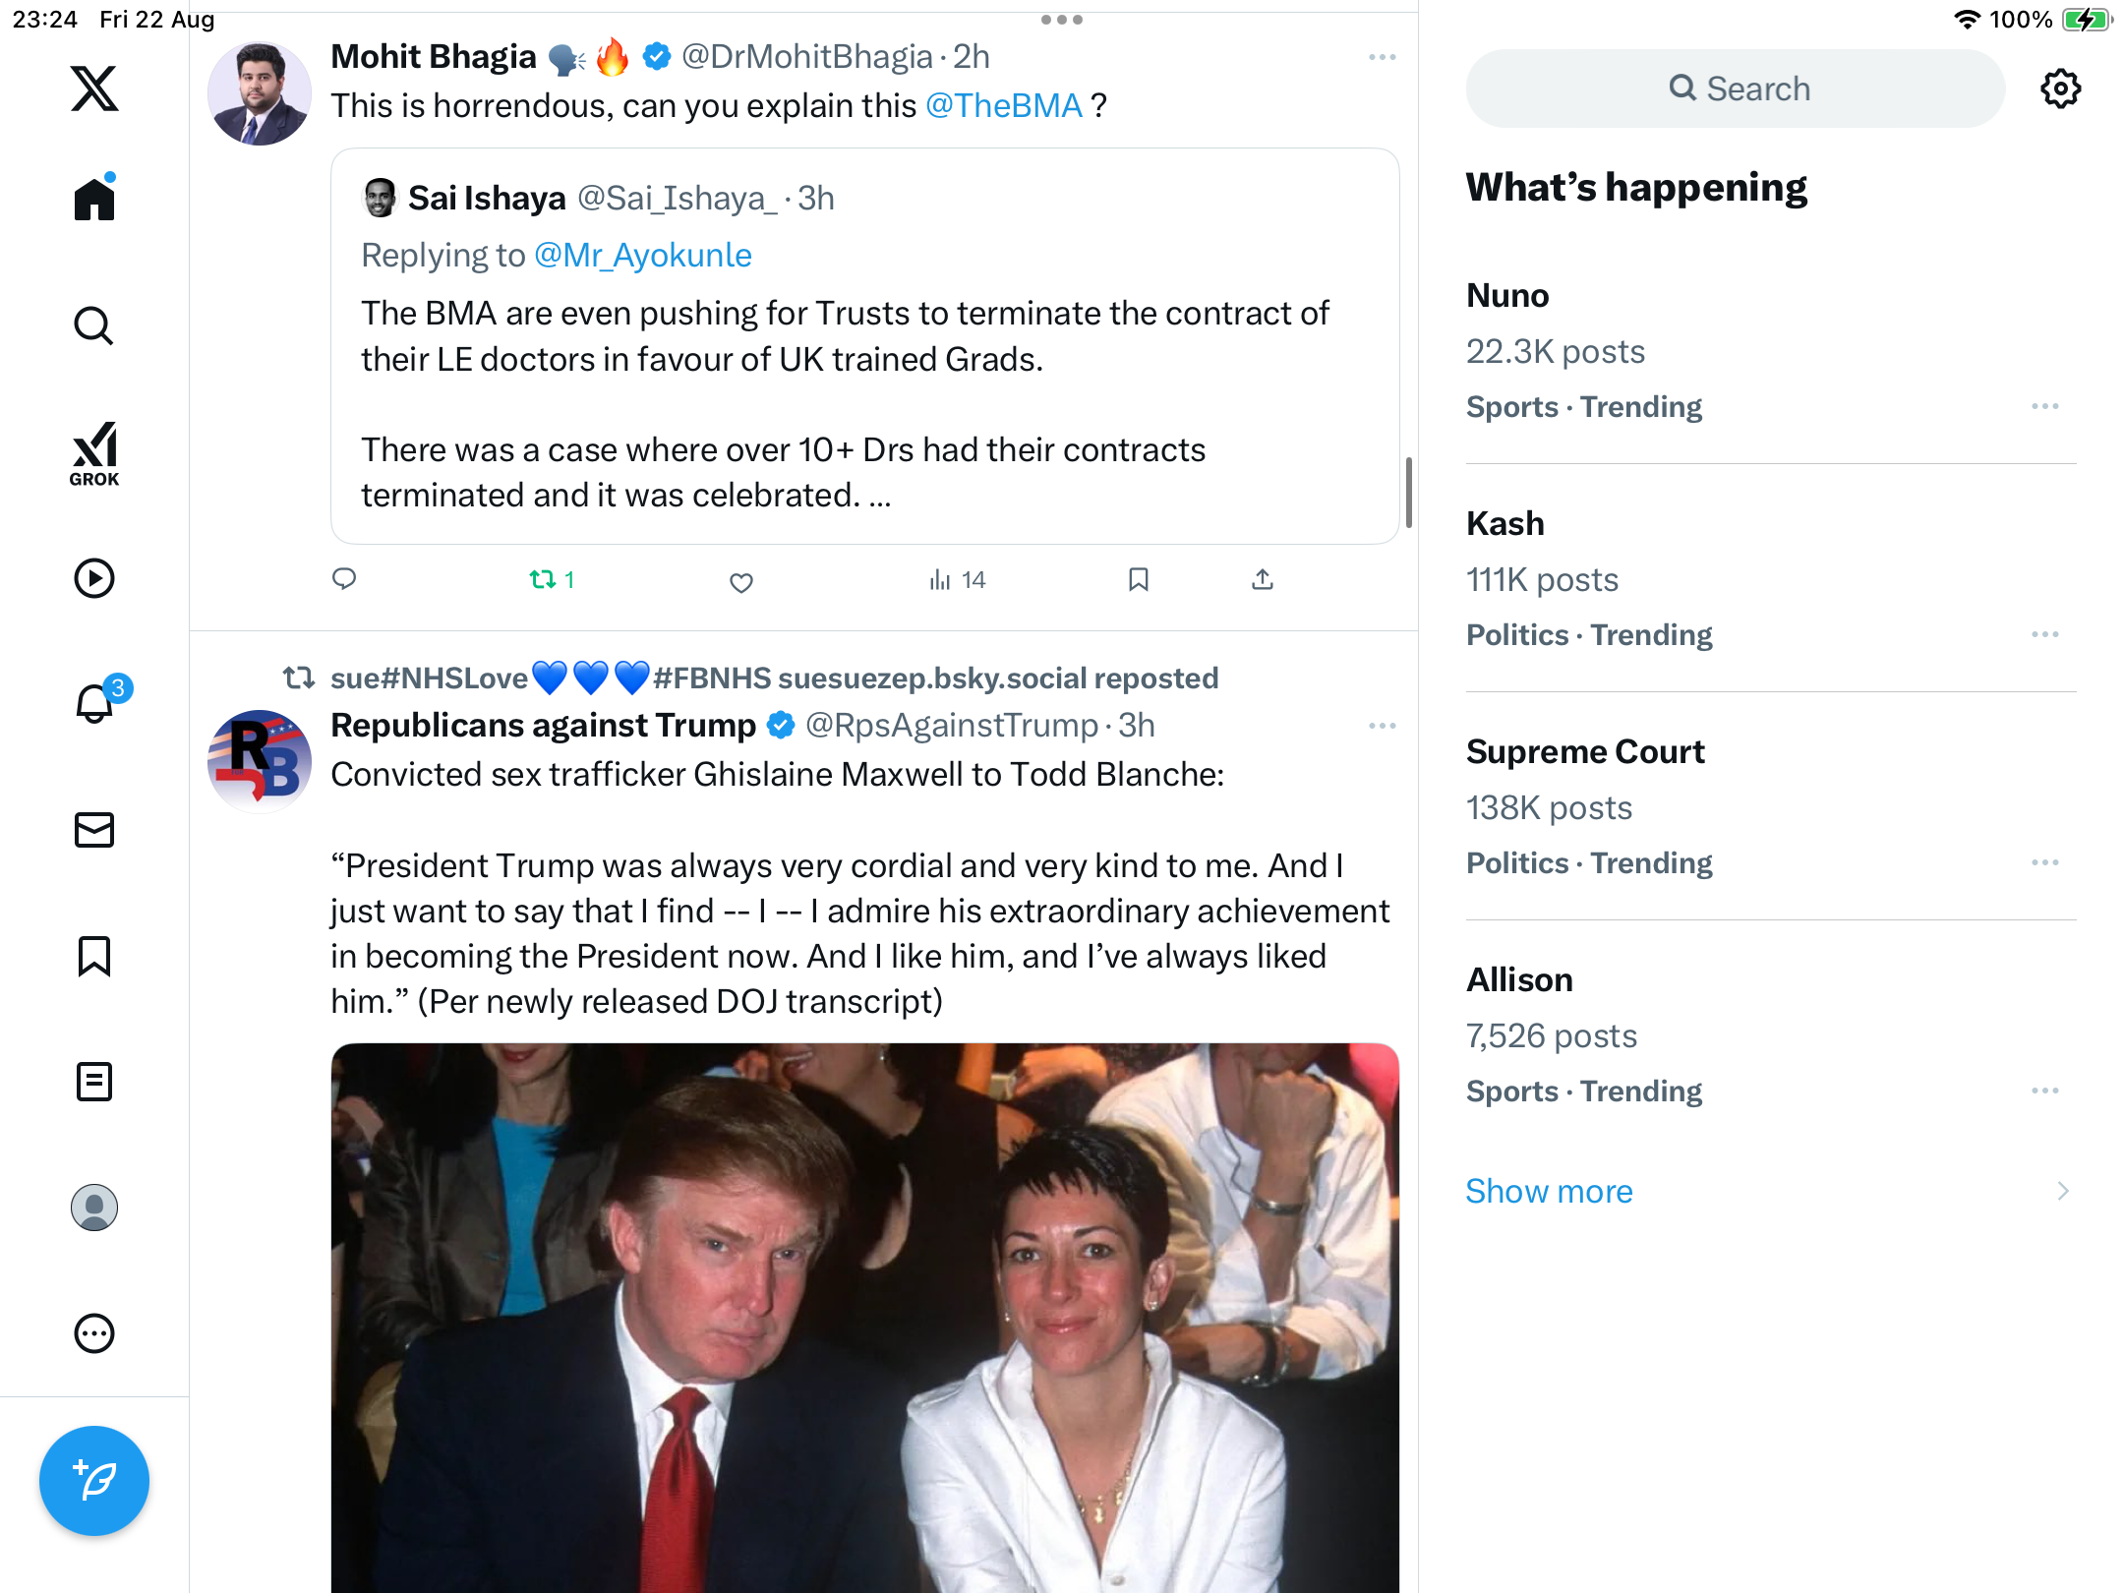This screenshot has height=1593, width=2124.
Task: Open search settings gear icon
Action: pos(2060,88)
